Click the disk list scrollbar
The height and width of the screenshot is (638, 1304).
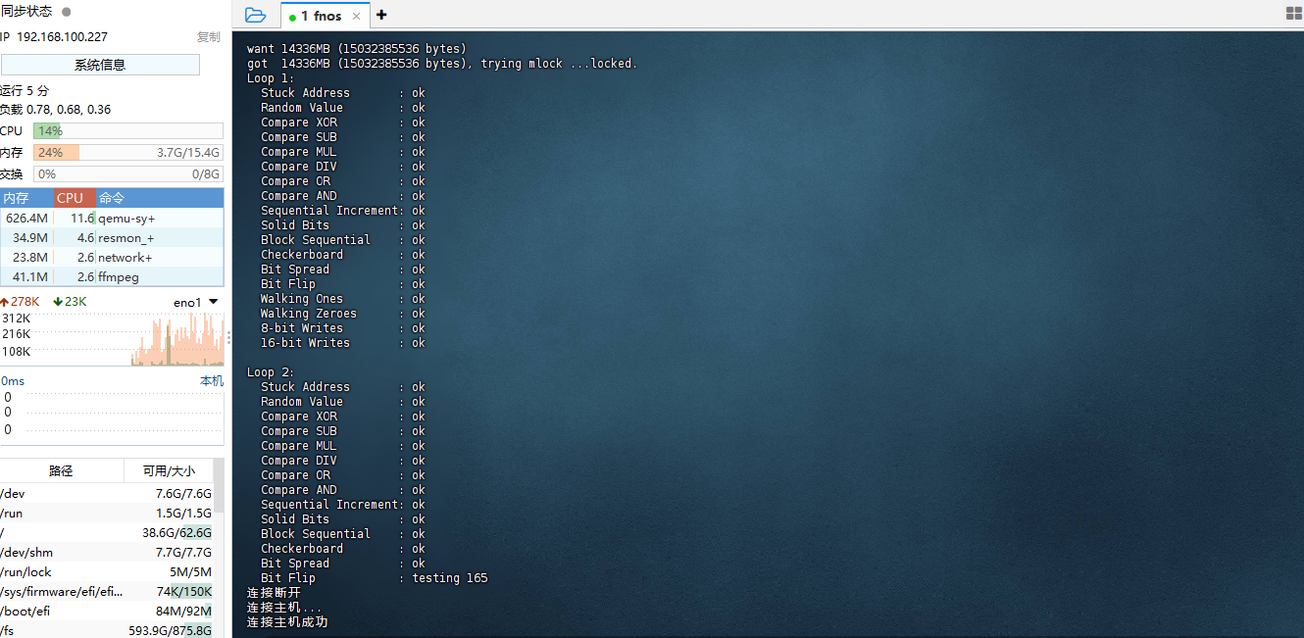(x=219, y=485)
